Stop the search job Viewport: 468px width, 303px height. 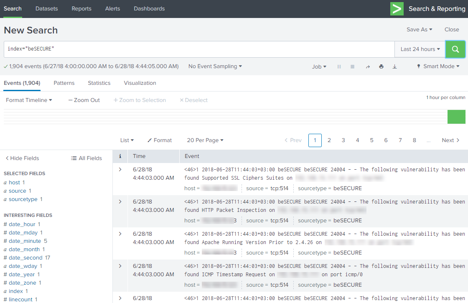[353, 66]
